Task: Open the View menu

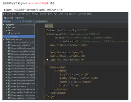Action: point(14,14)
